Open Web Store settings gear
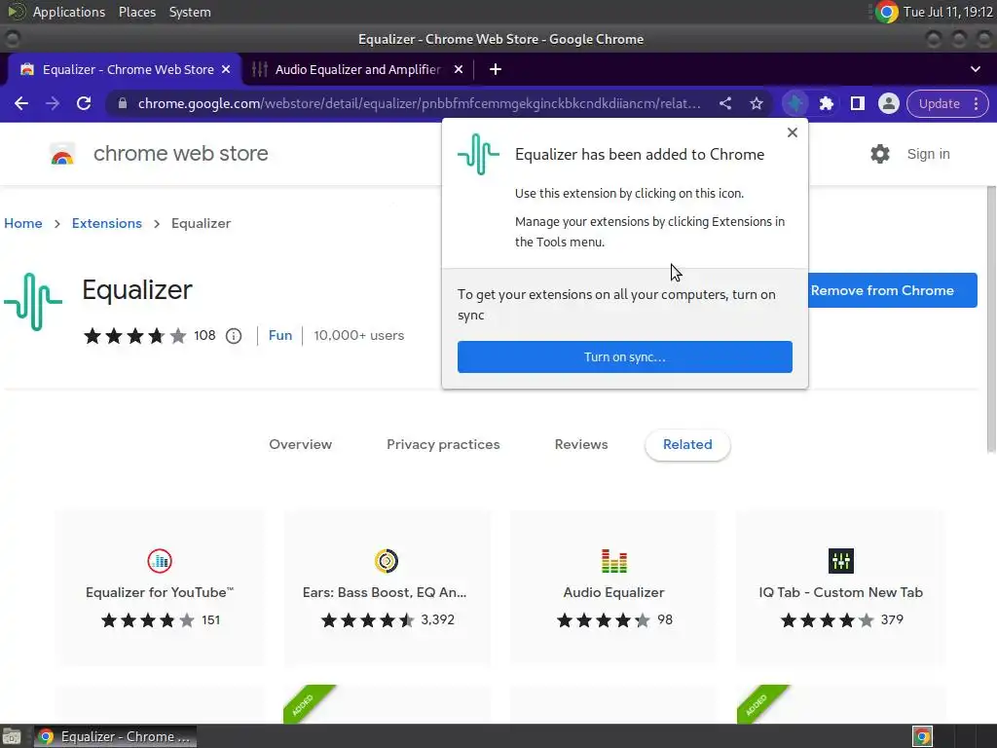Screen dimensions: 997x748 [x=880, y=154]
